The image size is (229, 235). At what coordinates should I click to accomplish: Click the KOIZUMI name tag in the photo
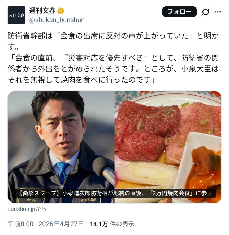pyautogui.click(x=88, y=200)
